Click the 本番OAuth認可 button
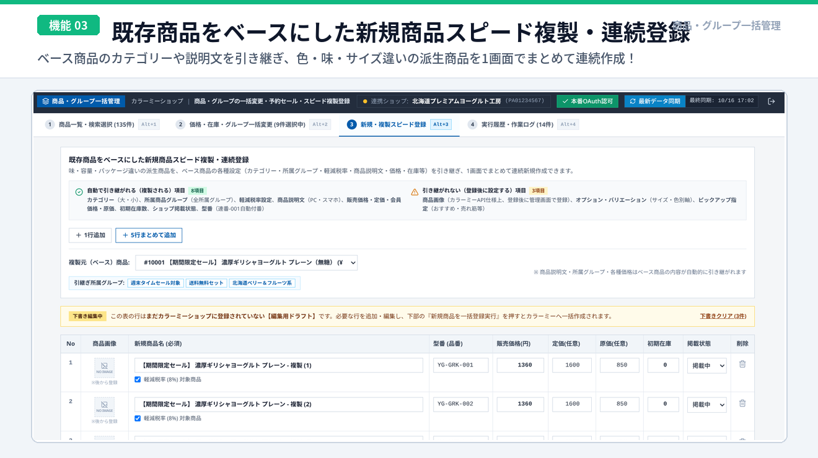The width and height of the screenshot is (818, 458). (x=587, y=101)
